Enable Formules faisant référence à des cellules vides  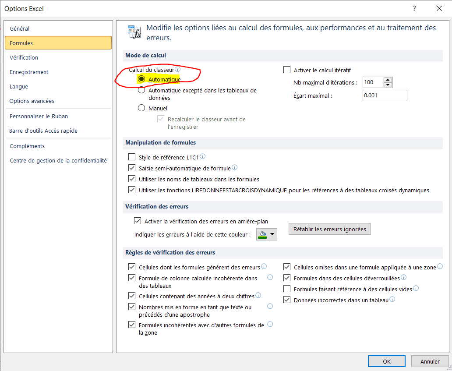(x=287, y=289)
